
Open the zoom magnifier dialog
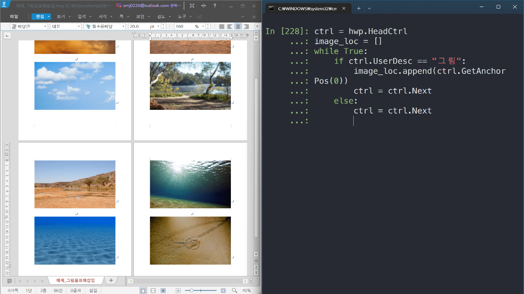coord(235,291)
